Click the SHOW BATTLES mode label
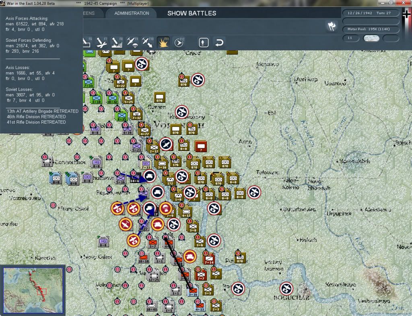The width and height of the screenshot is (412, 316). (192, 13)
